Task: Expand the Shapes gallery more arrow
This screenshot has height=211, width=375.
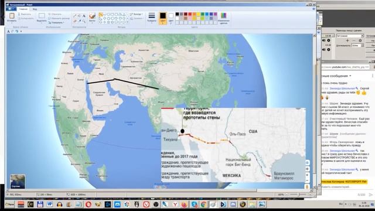Action: pyautogui.click(x=127, y=22)
